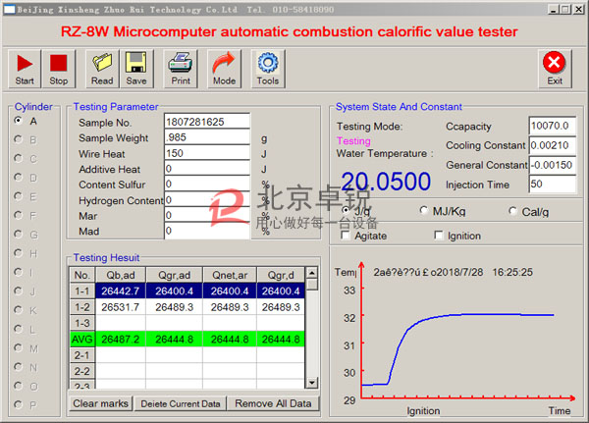The image size is (589, 423).
Task: Select cylinder B radio button
Action: (18, 139)
